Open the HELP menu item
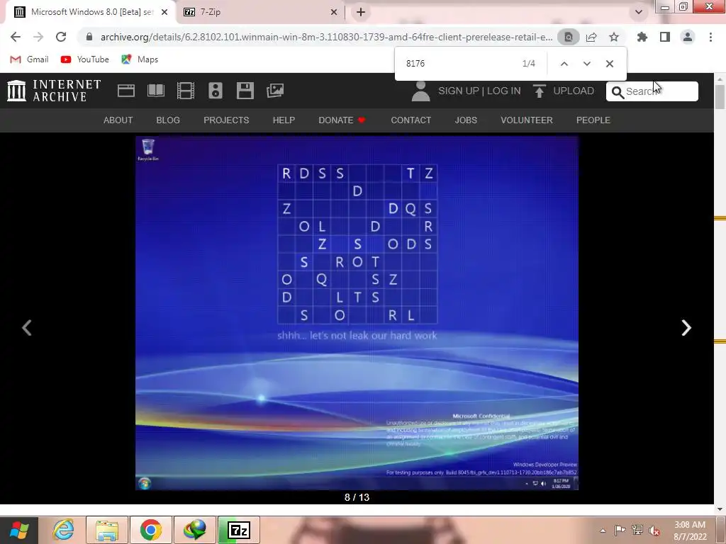Screen dimensions: 726x544 (284, 120)
